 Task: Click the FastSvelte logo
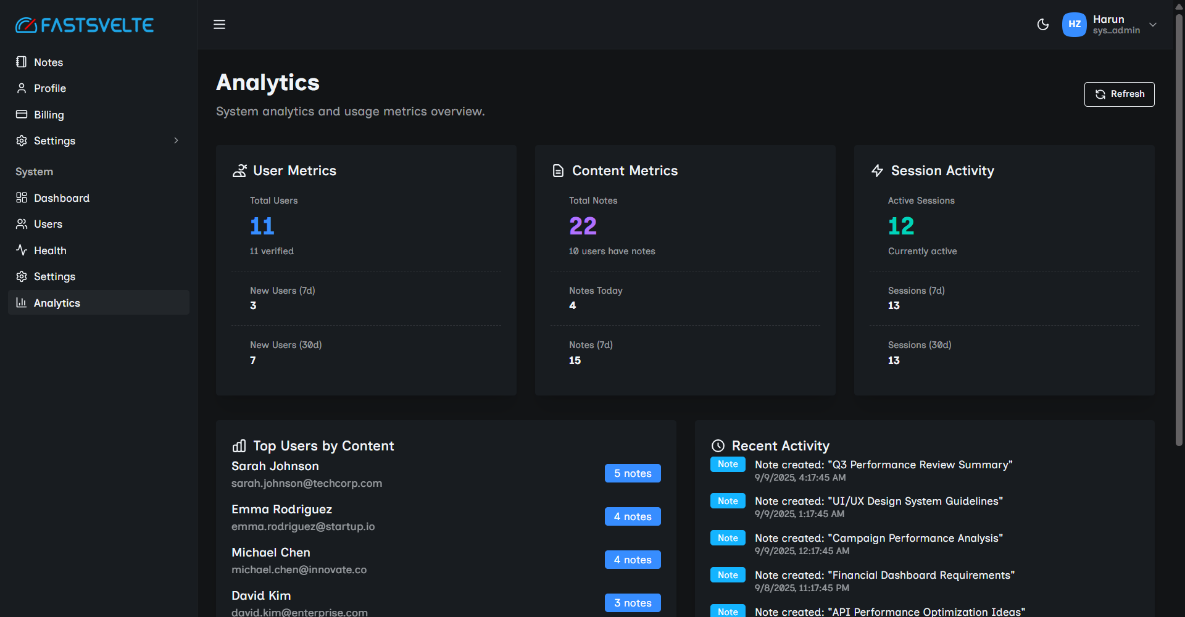(x=85, y=25)
